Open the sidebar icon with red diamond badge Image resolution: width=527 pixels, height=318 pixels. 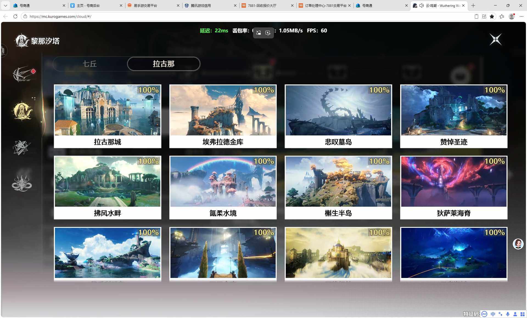coord(23,74)
